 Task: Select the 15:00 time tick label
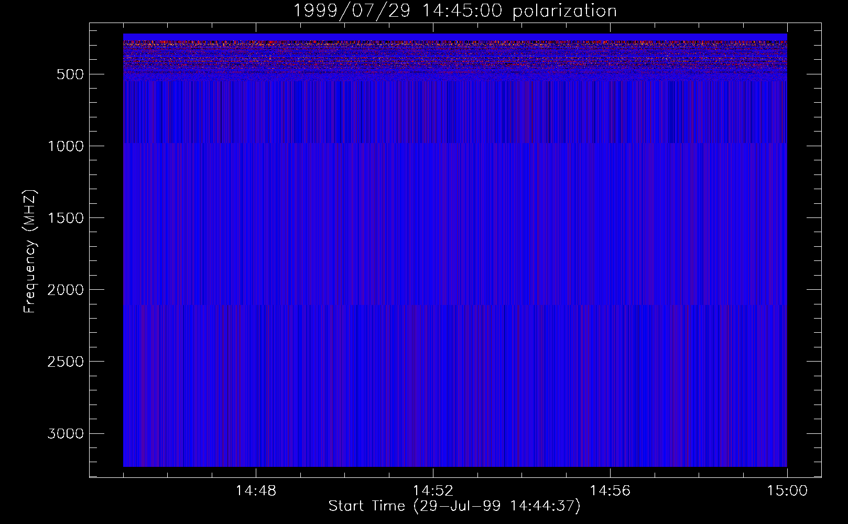pos(787,491)
